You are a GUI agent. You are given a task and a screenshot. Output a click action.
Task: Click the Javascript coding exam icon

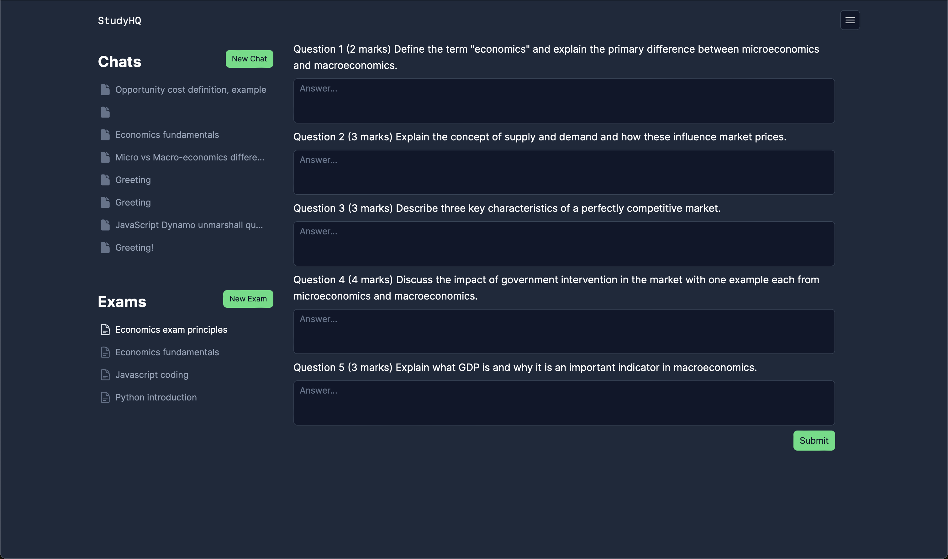click(105, 375)
